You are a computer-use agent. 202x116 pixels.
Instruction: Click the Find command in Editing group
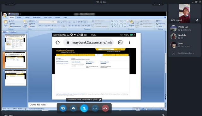(x=159, y=21)
